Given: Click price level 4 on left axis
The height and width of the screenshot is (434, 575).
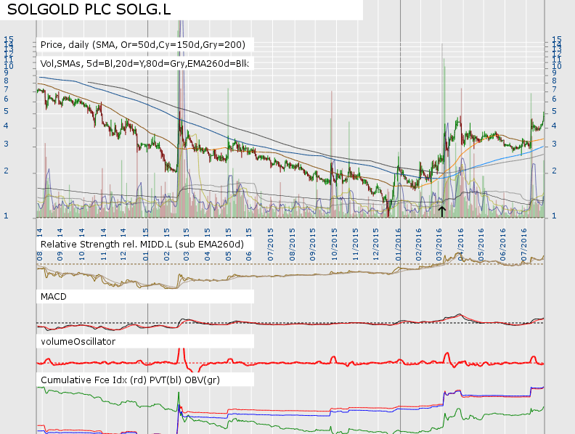Looking at the screenshot, I should 6,126.
